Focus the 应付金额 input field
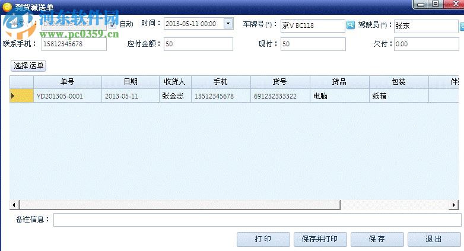Screen dimensions: 464x251 [198, 44]
